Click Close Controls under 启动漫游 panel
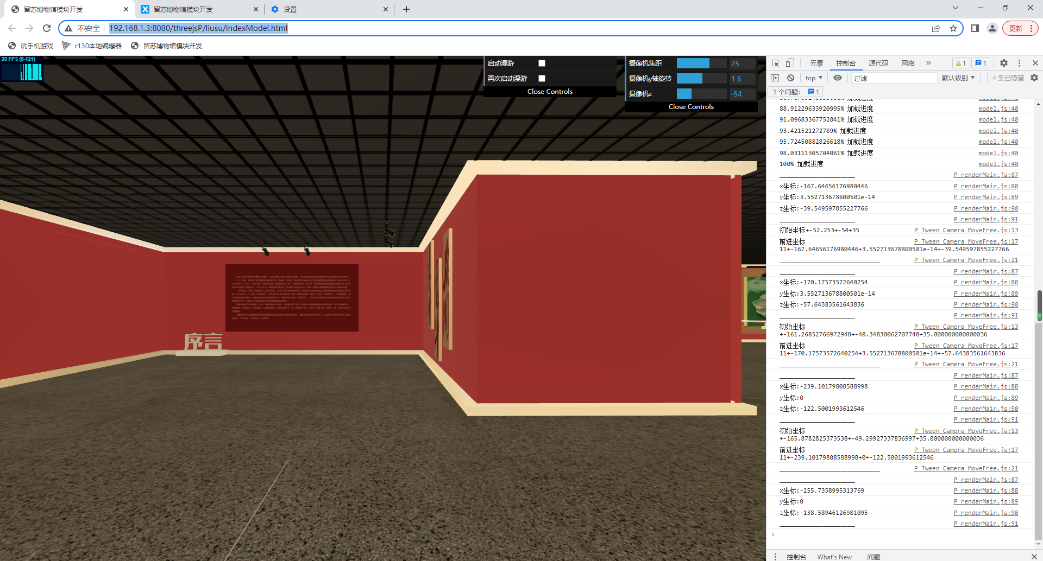The height and width of the screenshot is (561, 1043). (x=550, y=92)
